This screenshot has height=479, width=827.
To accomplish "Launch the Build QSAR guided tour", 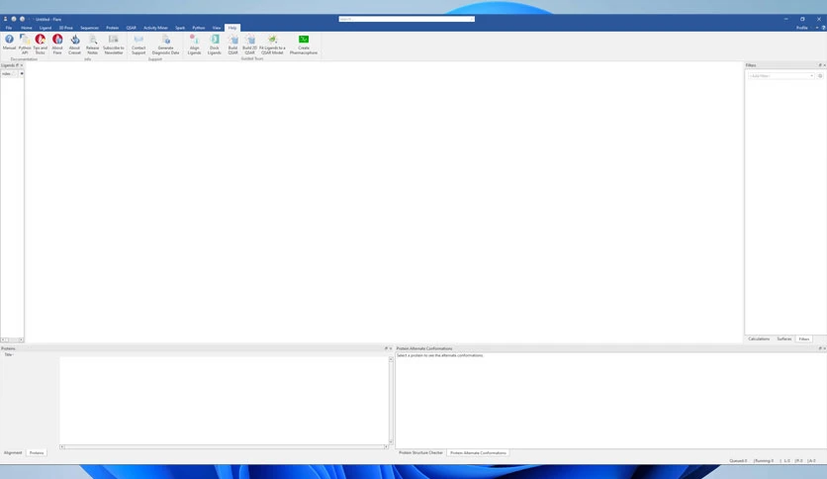I will point(232,45).
